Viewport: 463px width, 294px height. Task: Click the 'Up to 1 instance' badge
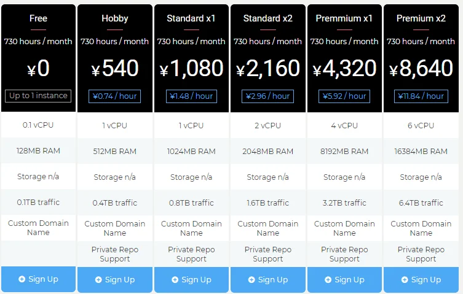pos(38,96)
